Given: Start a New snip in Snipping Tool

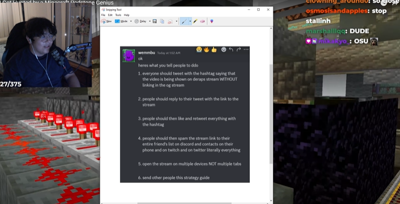Looking at the screenshot, I should [106, 21].
